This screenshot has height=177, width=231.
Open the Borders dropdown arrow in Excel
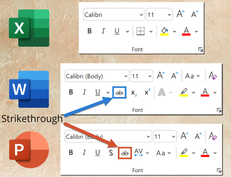(x=151, y=31)
